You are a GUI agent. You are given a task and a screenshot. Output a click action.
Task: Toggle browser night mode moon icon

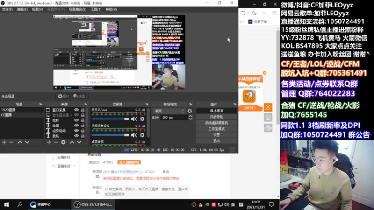pyautogui.click(x=255, y=13)
